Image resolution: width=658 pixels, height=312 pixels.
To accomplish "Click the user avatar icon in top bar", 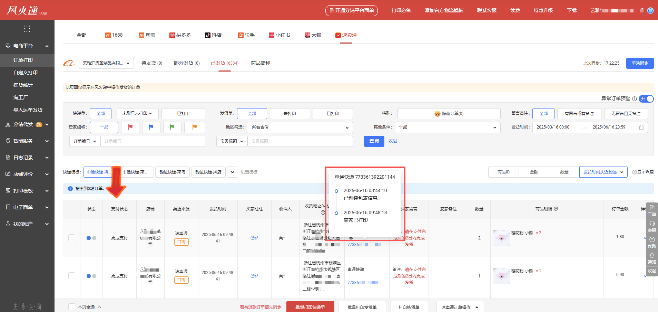I will pos(650,11).
